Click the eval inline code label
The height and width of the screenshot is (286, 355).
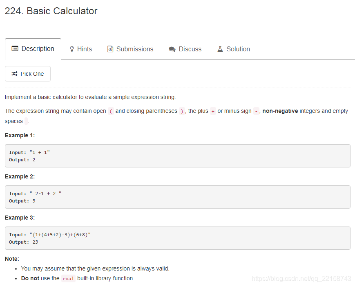tap(68, 279)
